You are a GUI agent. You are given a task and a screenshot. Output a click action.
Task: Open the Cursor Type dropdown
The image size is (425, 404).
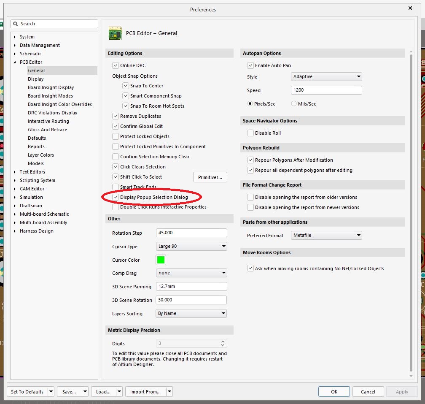191,247
